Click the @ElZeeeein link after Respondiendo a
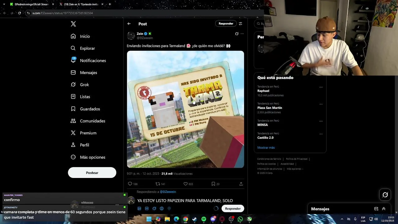Screen dimensions: 398x224 coord(168,192)
